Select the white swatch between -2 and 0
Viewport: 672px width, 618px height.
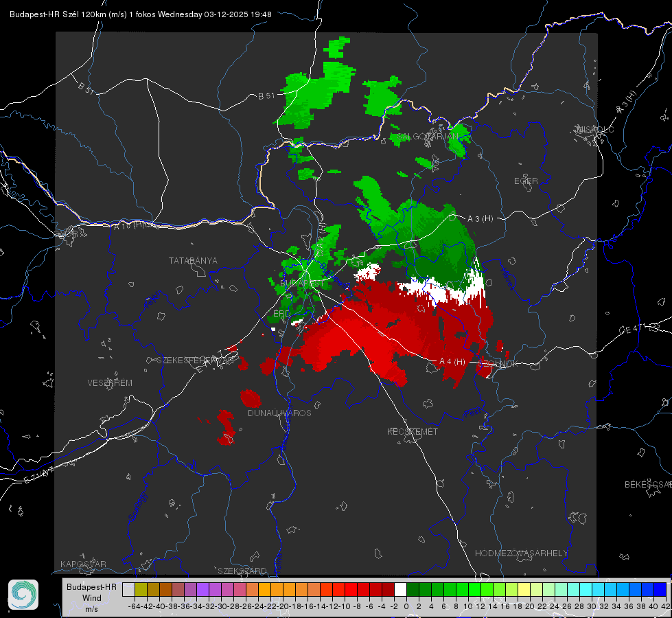pos(400,589)
